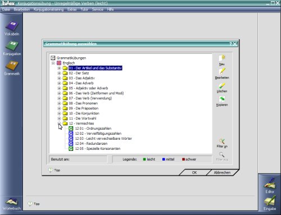Expand 07 - Das Verb (Verwendung) folder

click(x=59, y=98)
